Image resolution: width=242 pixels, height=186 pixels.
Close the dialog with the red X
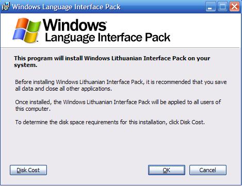pos(234,7)
